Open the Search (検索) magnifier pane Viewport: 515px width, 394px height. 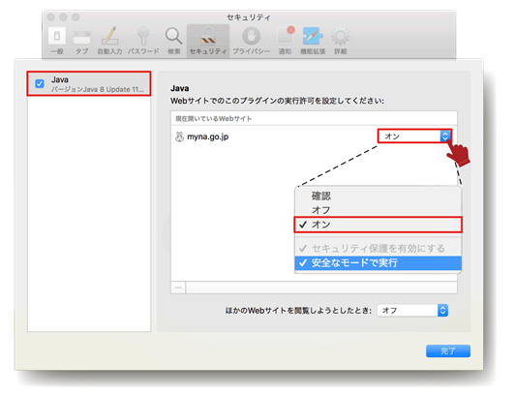click(173, 41)
